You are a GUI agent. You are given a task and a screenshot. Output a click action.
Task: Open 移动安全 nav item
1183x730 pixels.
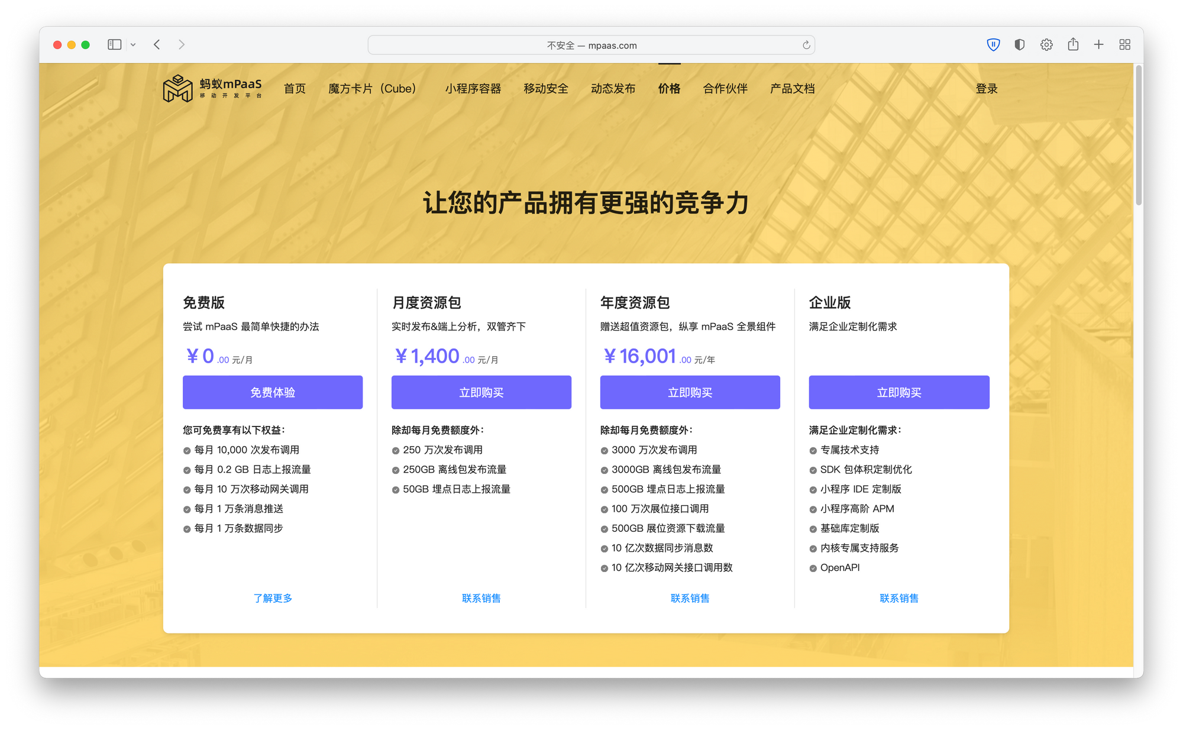point(546,89)
